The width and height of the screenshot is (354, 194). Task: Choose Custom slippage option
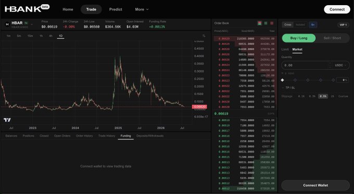tap(343, 96)
